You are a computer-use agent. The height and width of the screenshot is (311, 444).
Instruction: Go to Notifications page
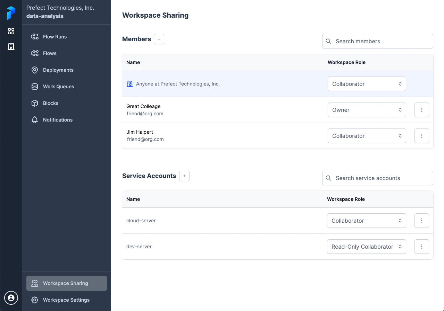tap(67, 120)
